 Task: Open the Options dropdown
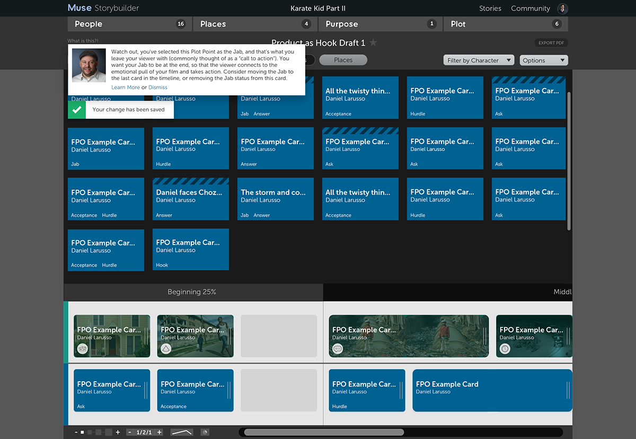pyautogui.click(x=544, y=60)
